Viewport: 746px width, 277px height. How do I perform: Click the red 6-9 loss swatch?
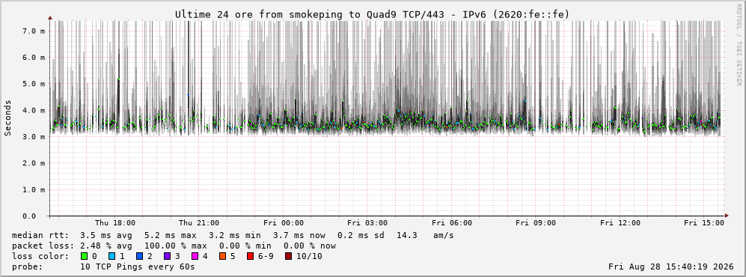(250, 256)
